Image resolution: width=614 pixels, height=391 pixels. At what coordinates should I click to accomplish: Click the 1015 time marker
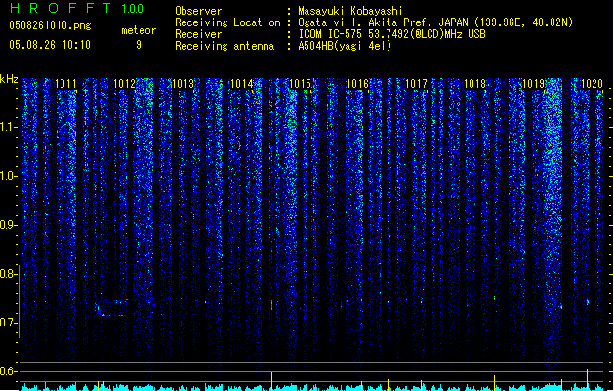(300, 84)
